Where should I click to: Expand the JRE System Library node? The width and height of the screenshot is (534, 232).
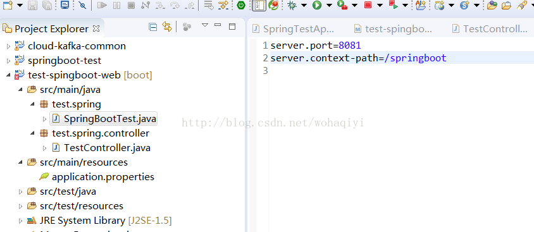(20, 221)
